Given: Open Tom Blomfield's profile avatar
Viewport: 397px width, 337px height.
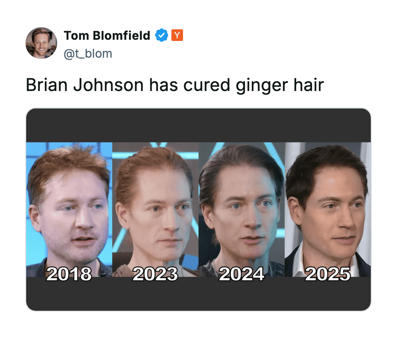Looking at the screenshot, I should coord(41,43).
